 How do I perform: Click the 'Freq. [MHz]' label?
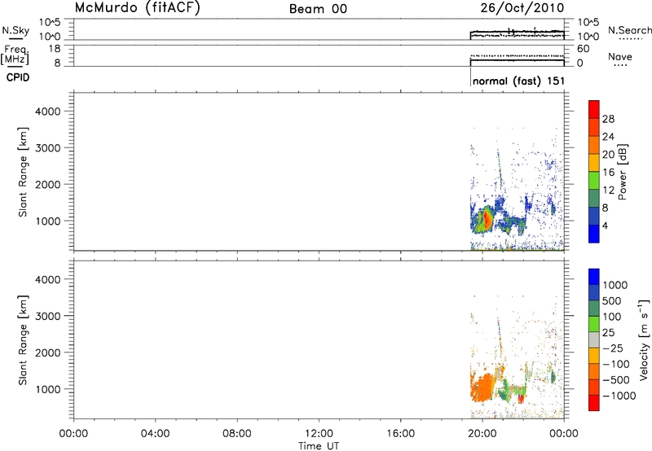[15, 55]
